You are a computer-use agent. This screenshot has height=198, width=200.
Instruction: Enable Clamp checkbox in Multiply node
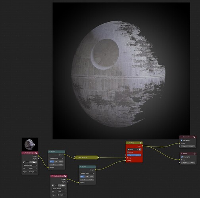[x=128, y=152]
